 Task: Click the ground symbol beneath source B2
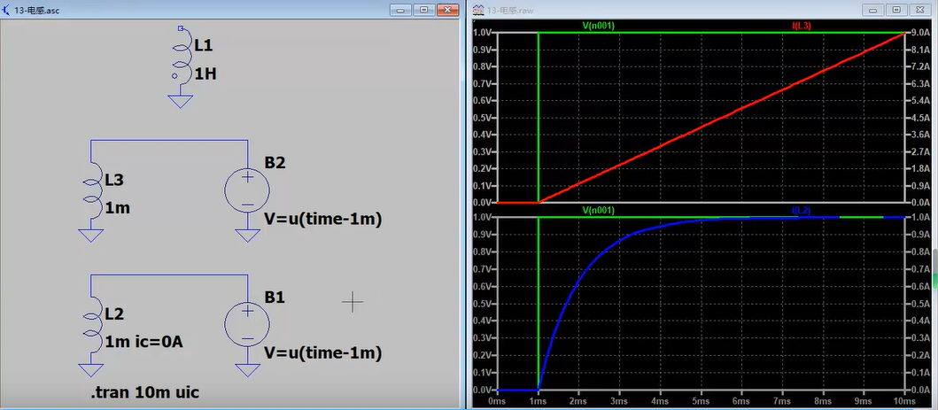click(247, 236)
